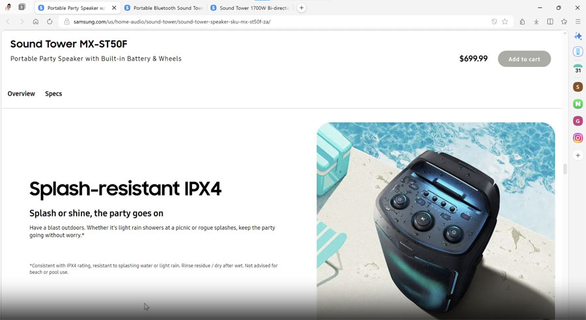
Task: Open a new browser tab
Action: [x=301, y=7]
